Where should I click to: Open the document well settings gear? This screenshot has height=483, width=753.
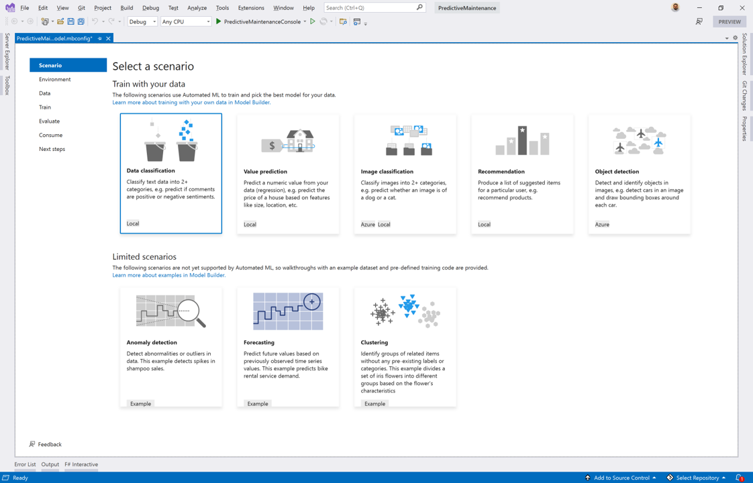(x=735, y=38)
